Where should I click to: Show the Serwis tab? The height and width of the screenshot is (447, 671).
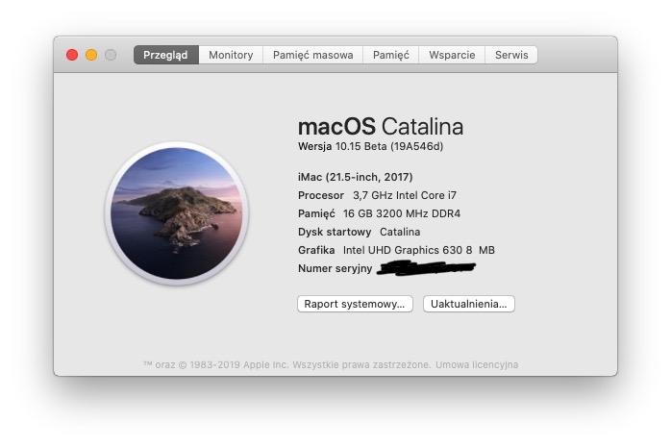(x=511, y=55)
